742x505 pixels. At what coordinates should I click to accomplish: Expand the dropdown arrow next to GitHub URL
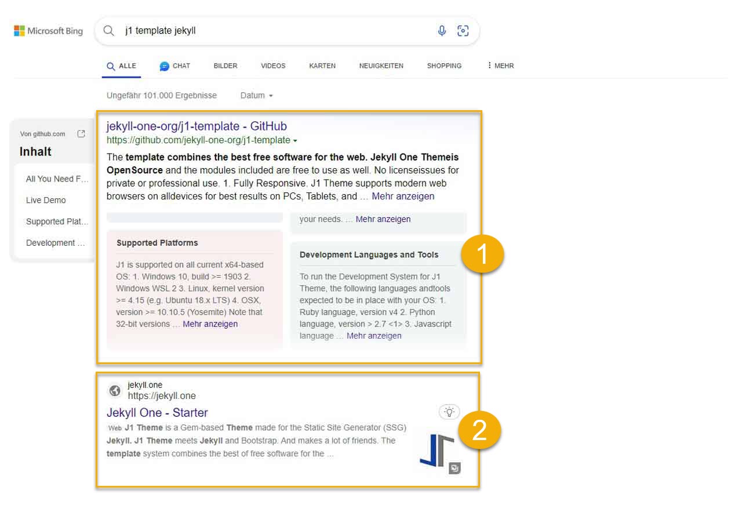[x=295, y=141]
